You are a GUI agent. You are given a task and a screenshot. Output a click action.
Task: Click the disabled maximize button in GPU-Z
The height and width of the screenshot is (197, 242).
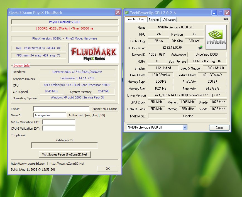coord(221,13)
